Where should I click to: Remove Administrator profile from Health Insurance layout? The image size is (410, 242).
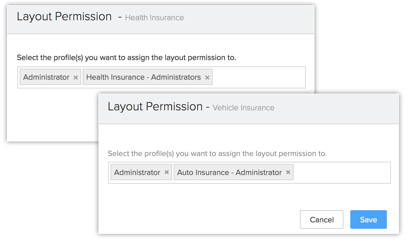[x=76, y=77]
